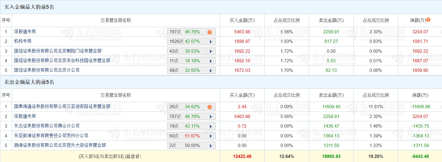442x162 pixels.
Task: Click 1626次 42.07% stats box
Action: pos(191,42)
